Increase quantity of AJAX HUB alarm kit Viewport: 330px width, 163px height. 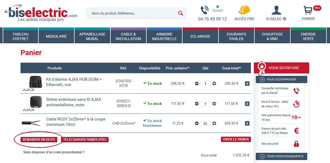tap(214, 84)
